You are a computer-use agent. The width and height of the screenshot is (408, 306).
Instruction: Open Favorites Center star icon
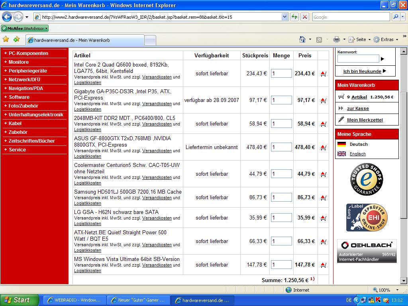[x=6, y=39]
